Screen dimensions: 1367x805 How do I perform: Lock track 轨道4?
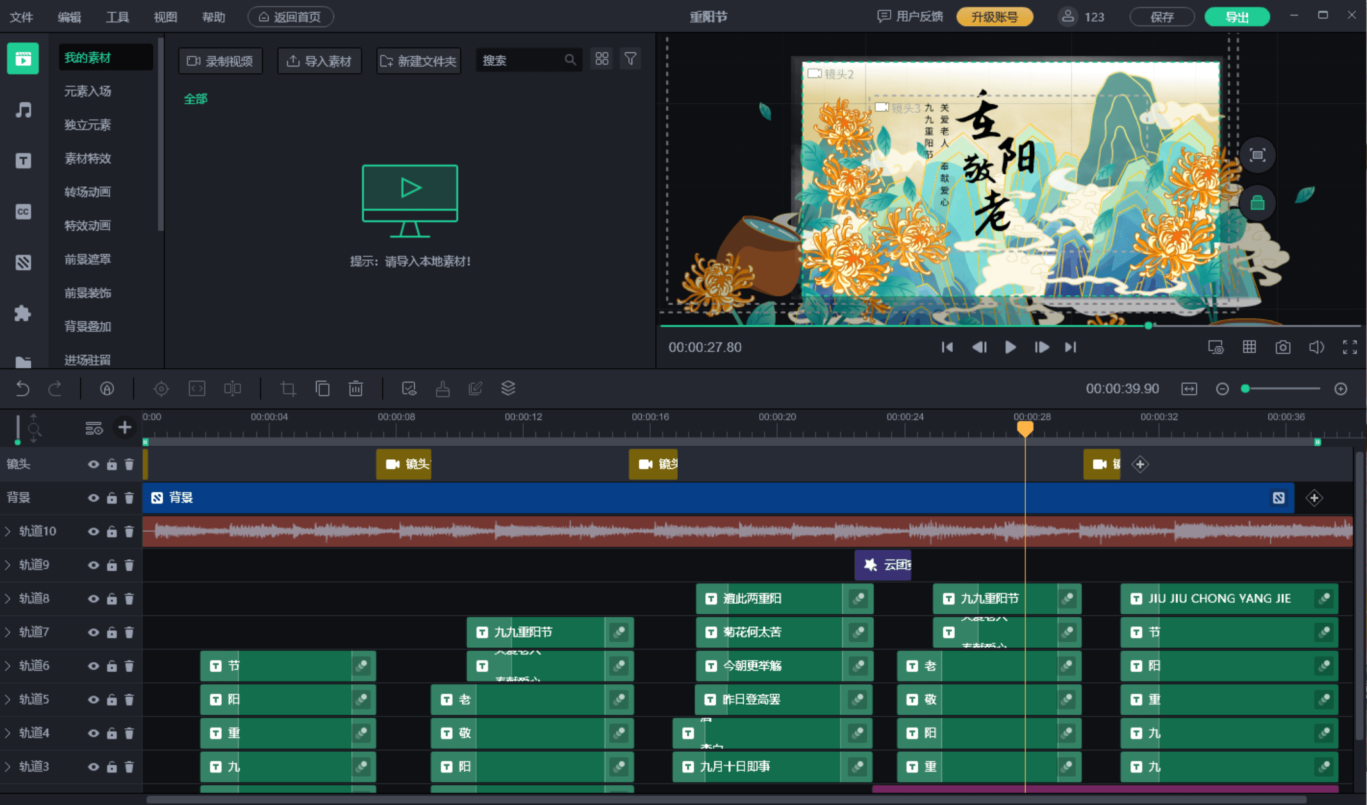click(x=112, y=733)
